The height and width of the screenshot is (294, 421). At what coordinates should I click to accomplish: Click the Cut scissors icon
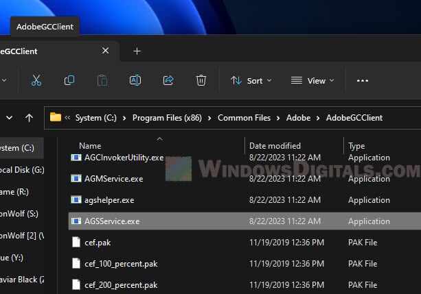(36, 80)
